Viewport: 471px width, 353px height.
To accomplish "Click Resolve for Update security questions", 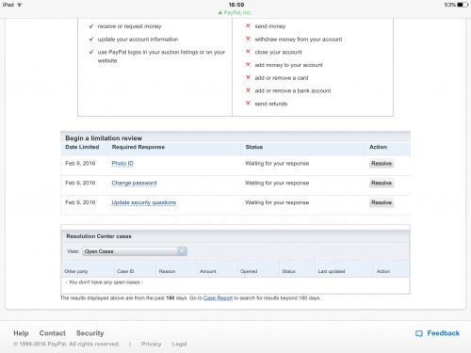I will pos(382,202).
